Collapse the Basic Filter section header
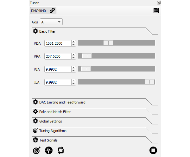 tap(47, 31)
